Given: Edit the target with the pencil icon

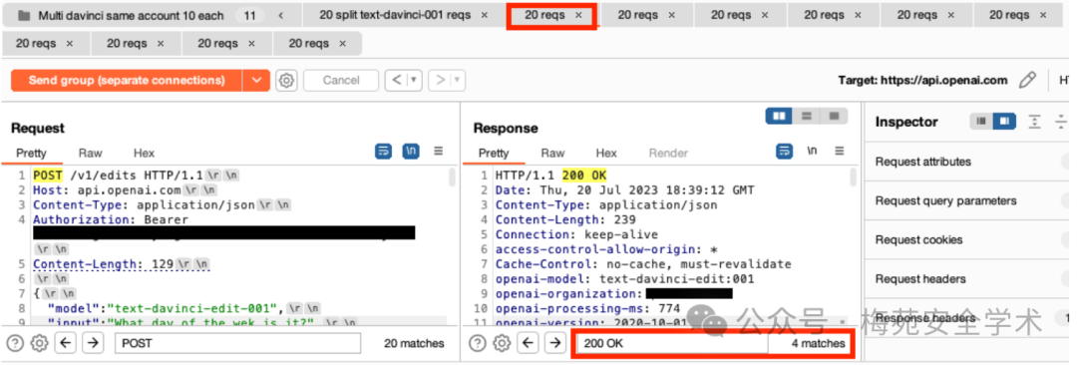Looking at the screenshot, I should (x=1027, y=81).
